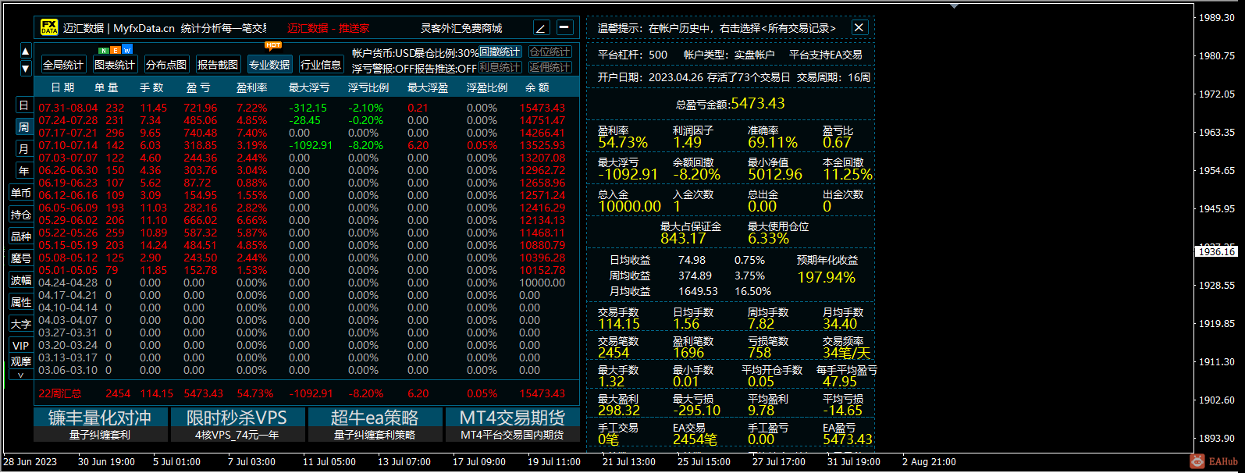This screenshot has width=1245, height=473.
Task: Click the 属性 sidebar button
Action: pos(21,302)
